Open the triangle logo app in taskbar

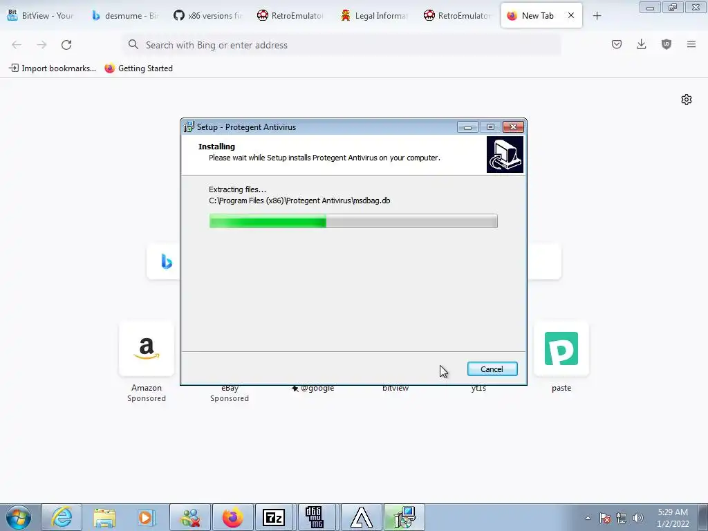point(362,517)
